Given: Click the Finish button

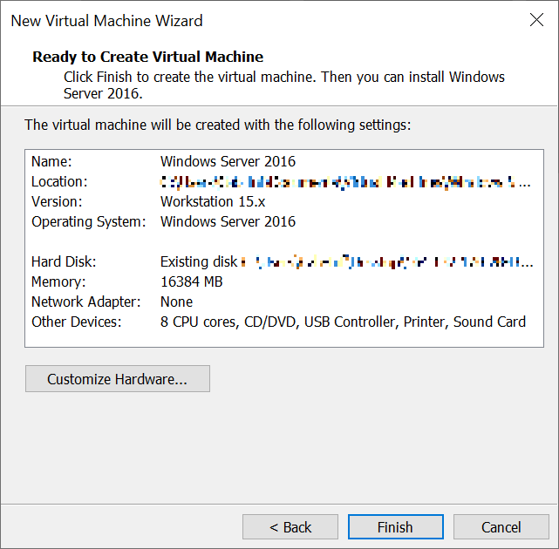Looking at the screenshot, I should [x=396, y=526].
